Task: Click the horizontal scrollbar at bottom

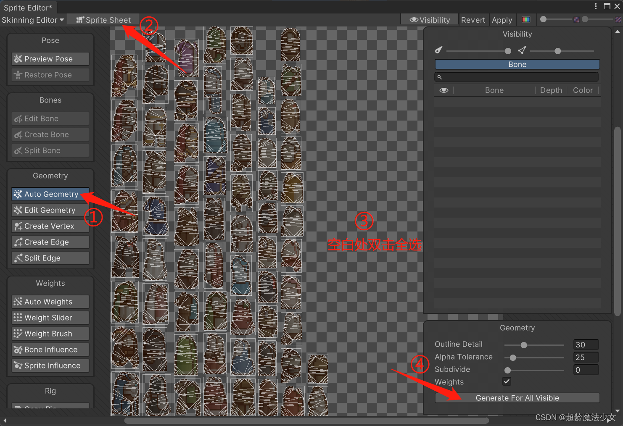Action: tap(306, 421)
